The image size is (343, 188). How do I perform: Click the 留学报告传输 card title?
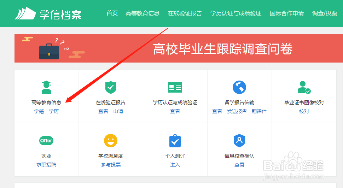click(239, 102)
